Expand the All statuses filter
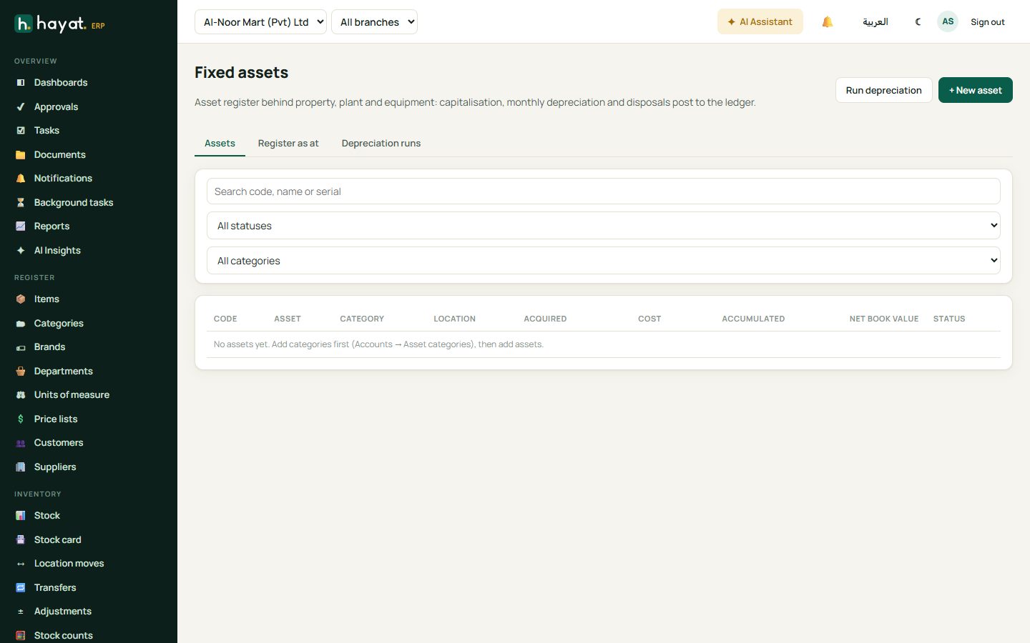The height and width of the screenshot is (643, 1030). point(604,226)
